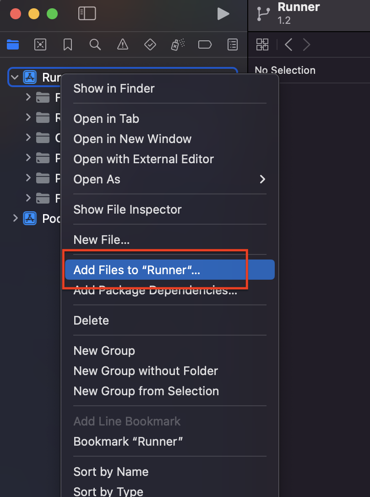This screenshot has width=370, height=497.
Task: Open the Project navigator folder icon
Action: 13,44
